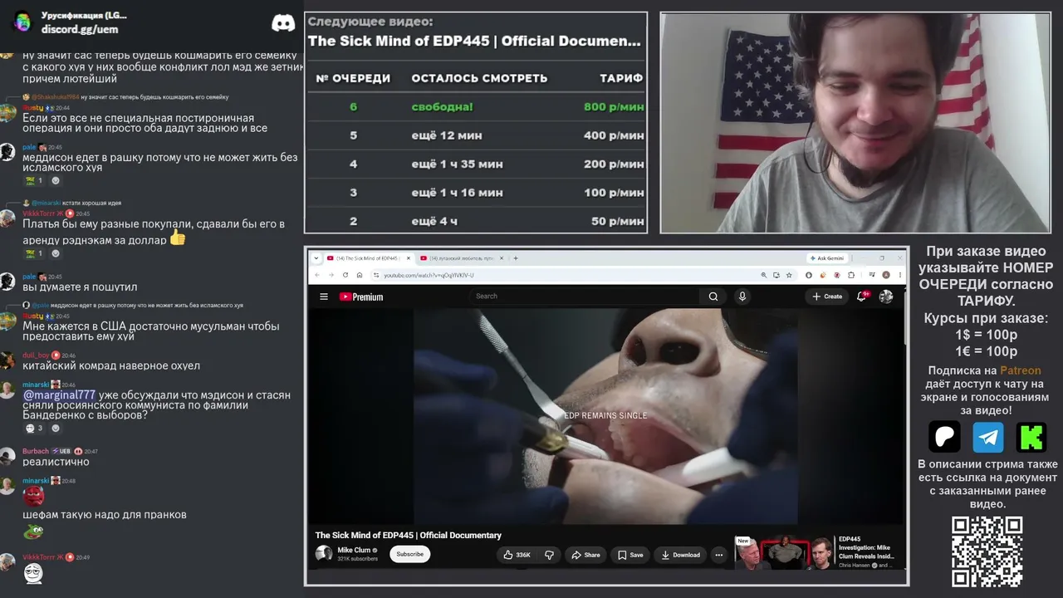1063x598 pixels.
Task: Open the Chrome profile avatar
Action: pyautogui.click(x=886, y=275)
